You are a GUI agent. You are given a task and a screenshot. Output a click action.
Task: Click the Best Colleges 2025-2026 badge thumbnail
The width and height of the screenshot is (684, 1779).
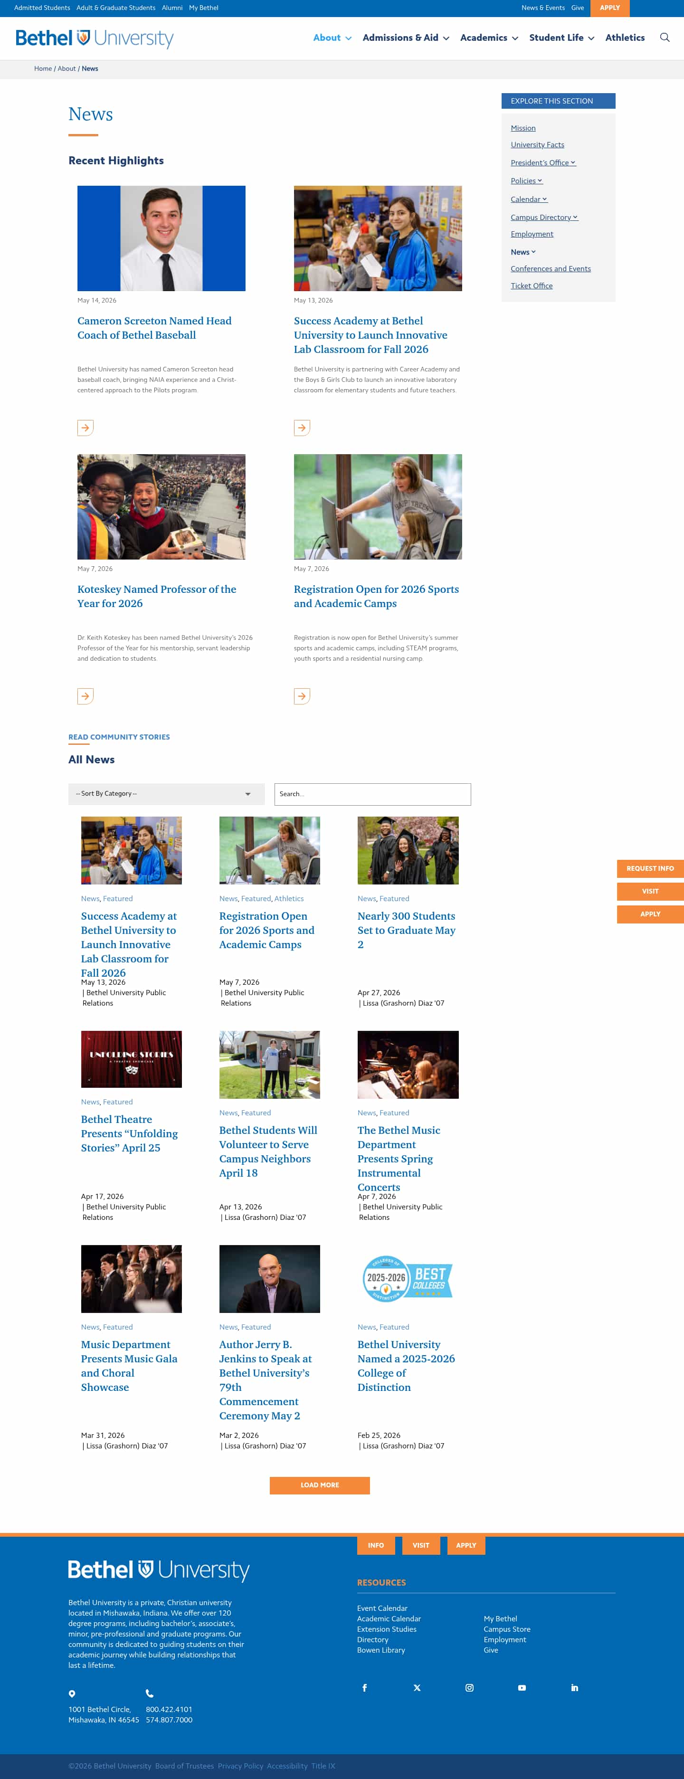click(408, 1278)
